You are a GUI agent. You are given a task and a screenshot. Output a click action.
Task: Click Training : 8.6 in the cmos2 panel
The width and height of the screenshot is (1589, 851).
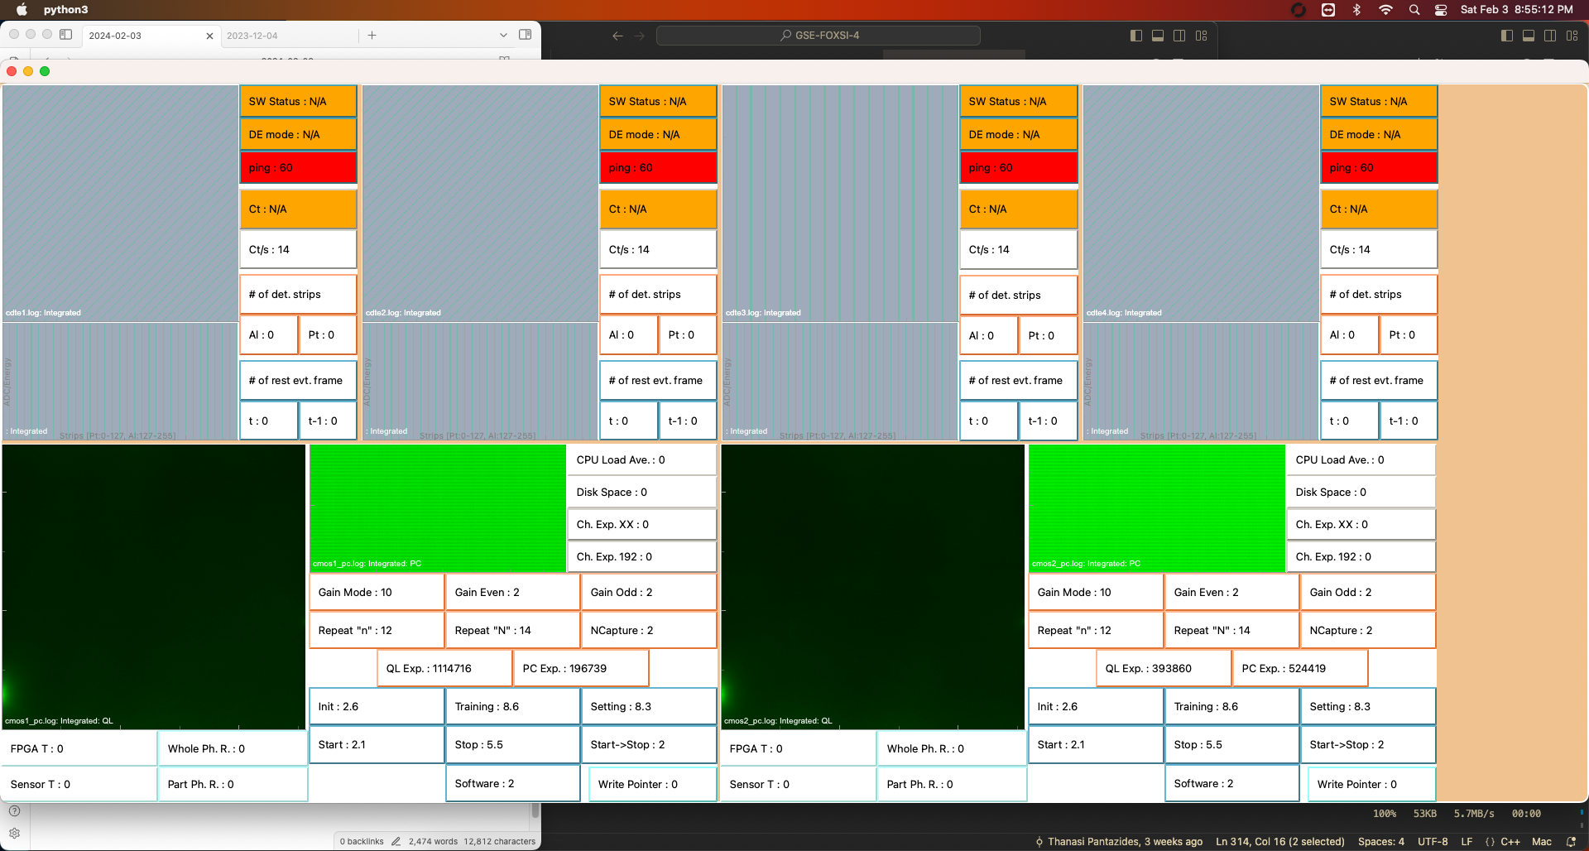tap(1231, 706)
